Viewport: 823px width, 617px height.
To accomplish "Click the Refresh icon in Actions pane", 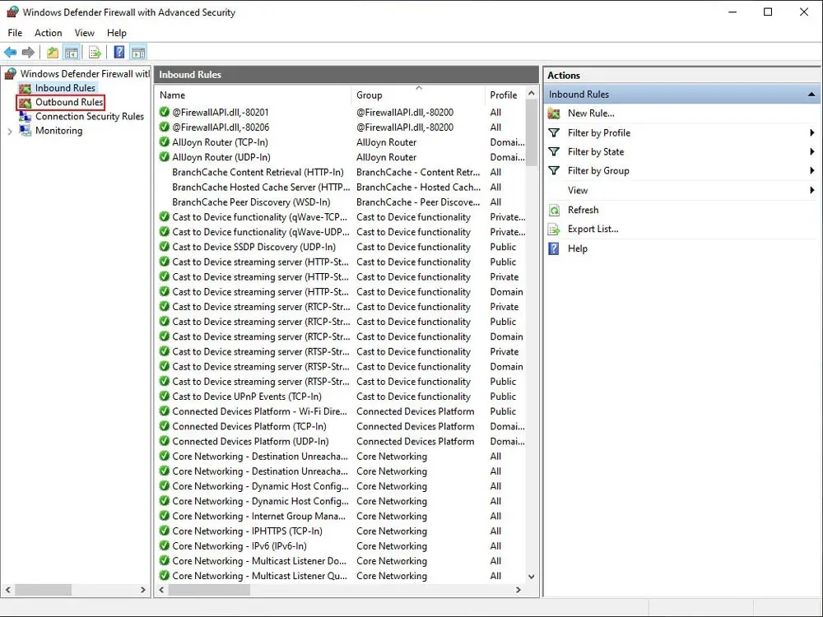I will pos(554,211).
